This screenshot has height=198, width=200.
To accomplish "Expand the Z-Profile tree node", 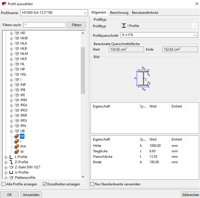I will coord(6,162).
